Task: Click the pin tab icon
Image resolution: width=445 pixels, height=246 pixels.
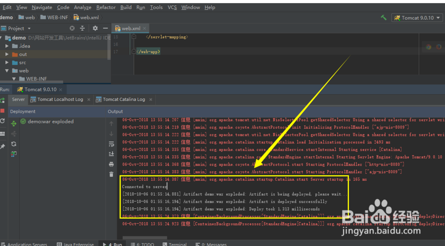Action: [x=3, y=147]
